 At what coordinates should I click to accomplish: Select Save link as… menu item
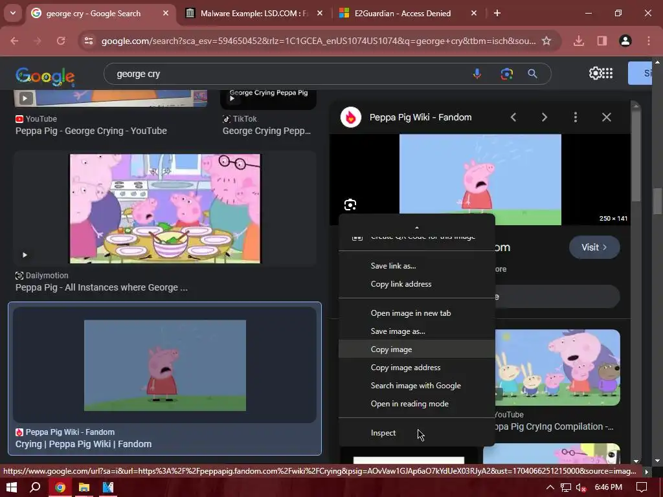pyautogui.click(x=416, y=266)
